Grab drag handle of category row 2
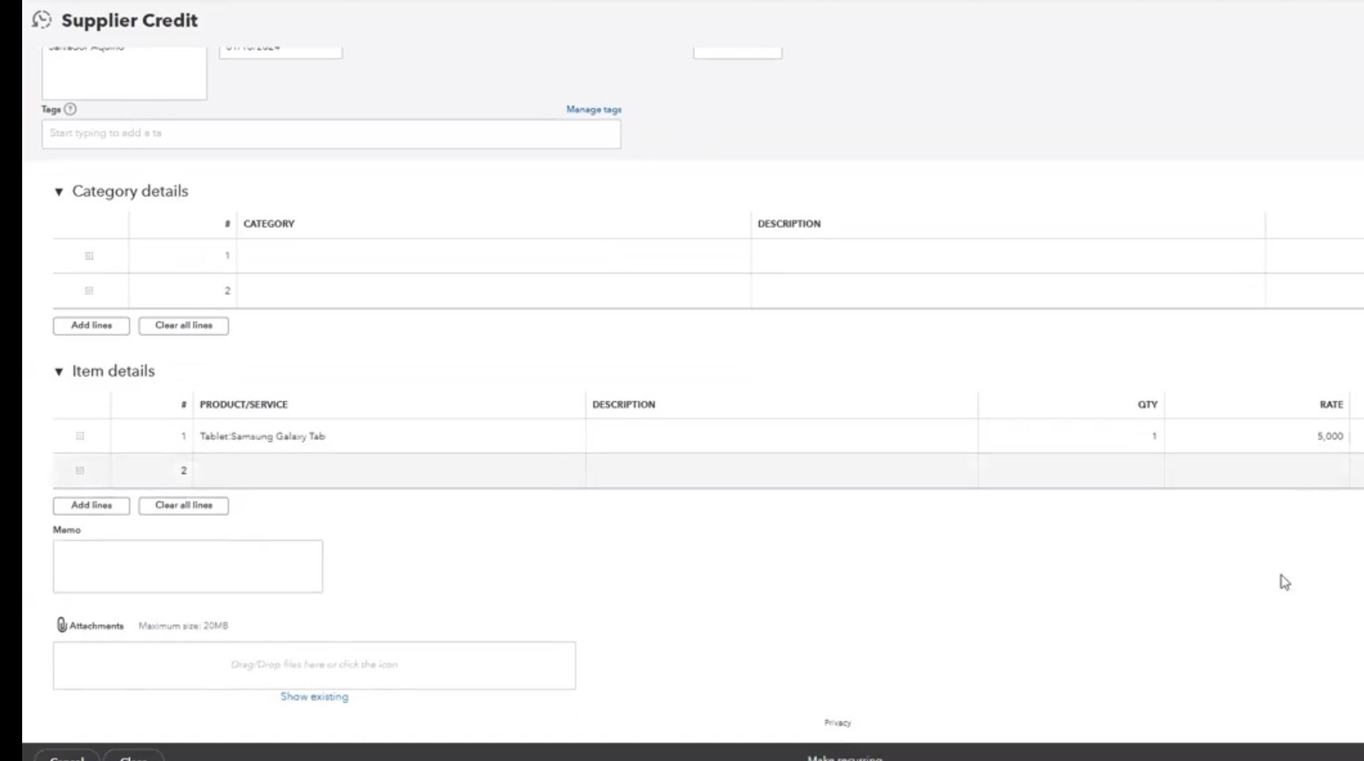 tap(89, 290)
